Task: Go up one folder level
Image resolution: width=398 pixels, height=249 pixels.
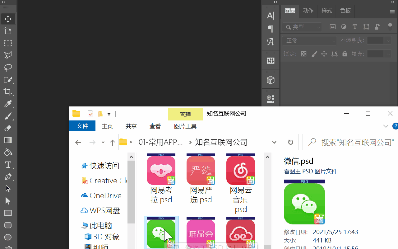Action: coord(113,142)
